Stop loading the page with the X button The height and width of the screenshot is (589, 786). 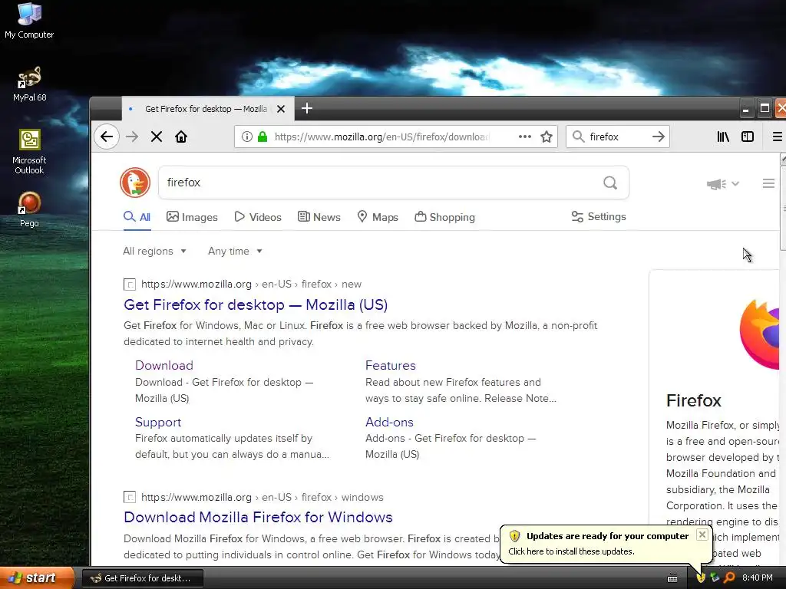pyautogui.click(x=157, y=137)
